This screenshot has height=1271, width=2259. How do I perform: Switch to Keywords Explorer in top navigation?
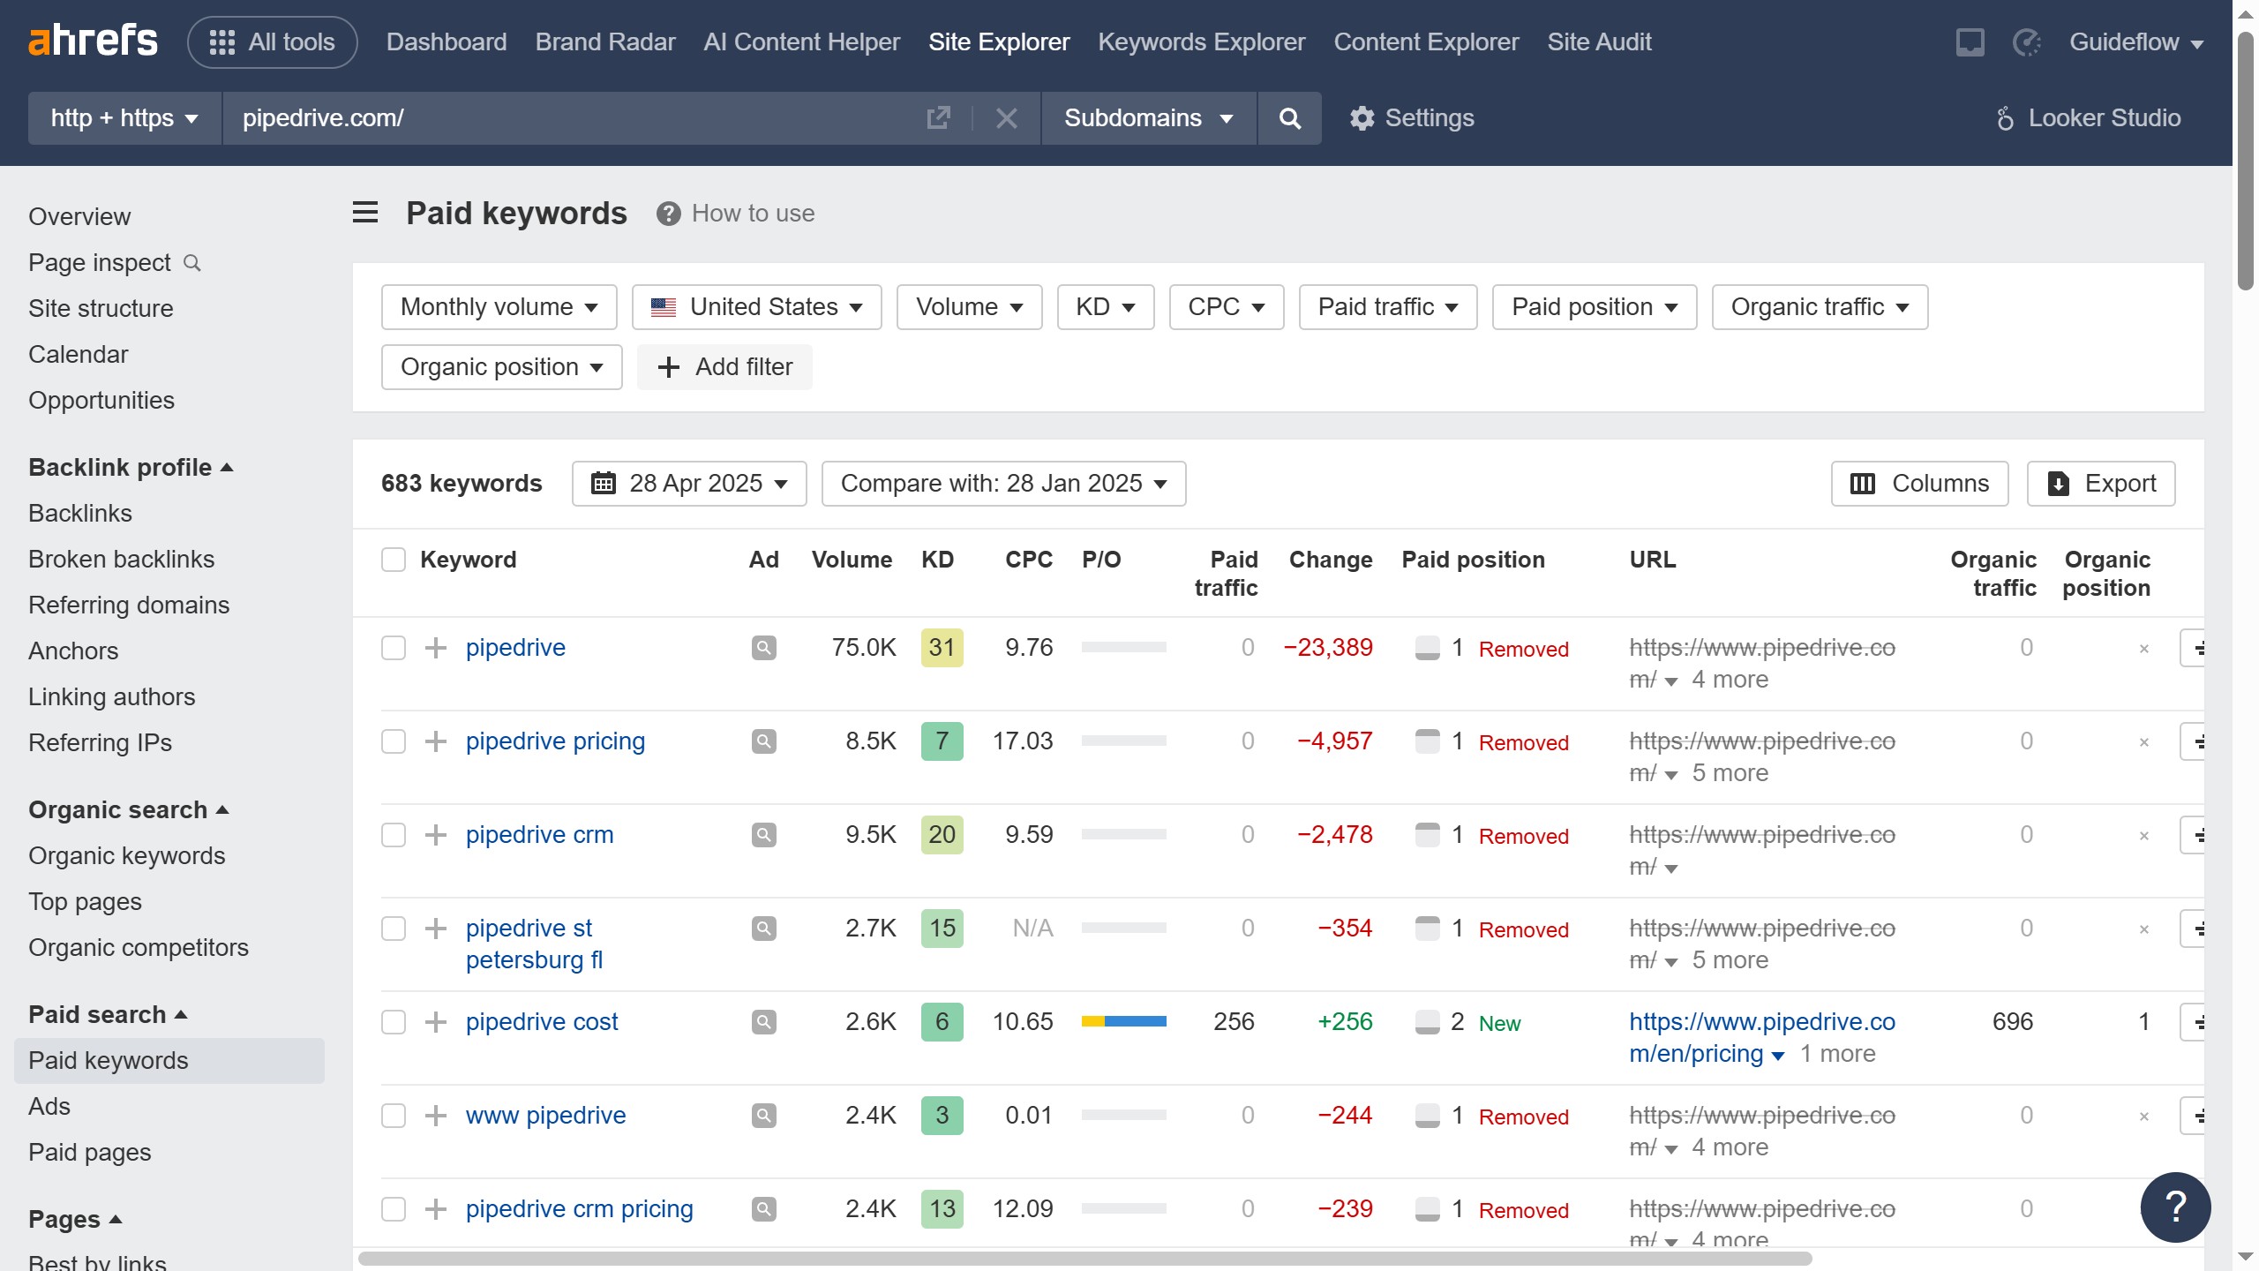point(1201,42)
